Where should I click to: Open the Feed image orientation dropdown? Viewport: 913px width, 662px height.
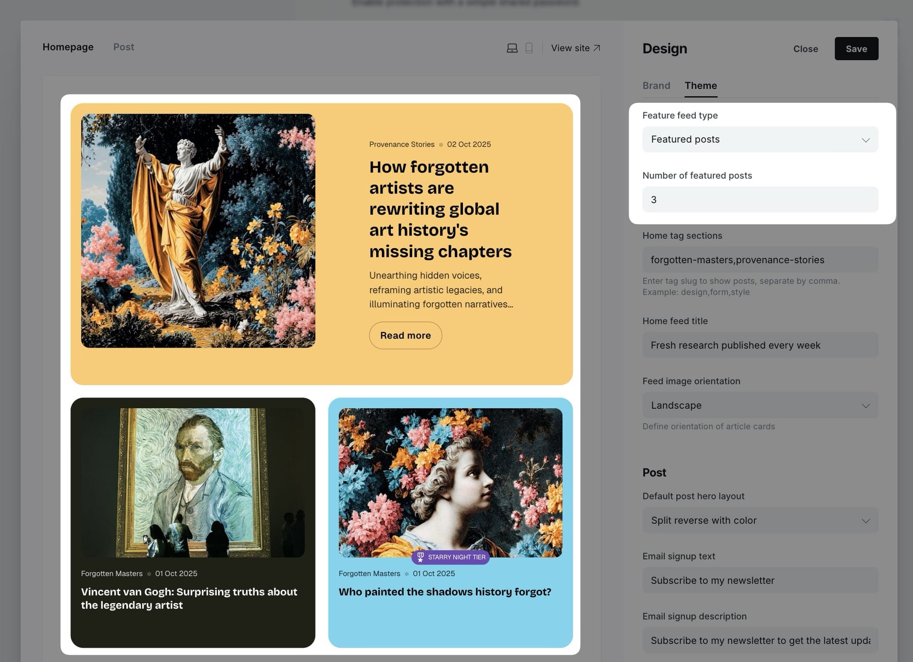click(x=760, y=405)
